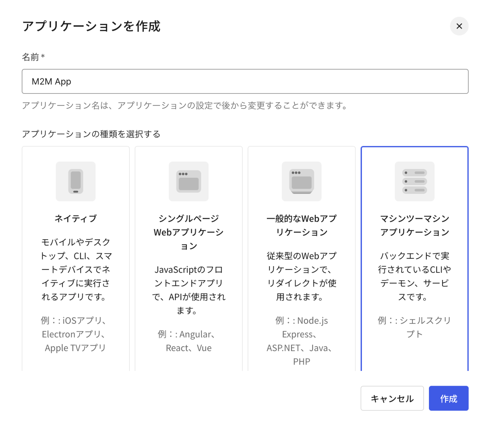Click the native app phone icon

pyautogui.click(x=76, y=182)
